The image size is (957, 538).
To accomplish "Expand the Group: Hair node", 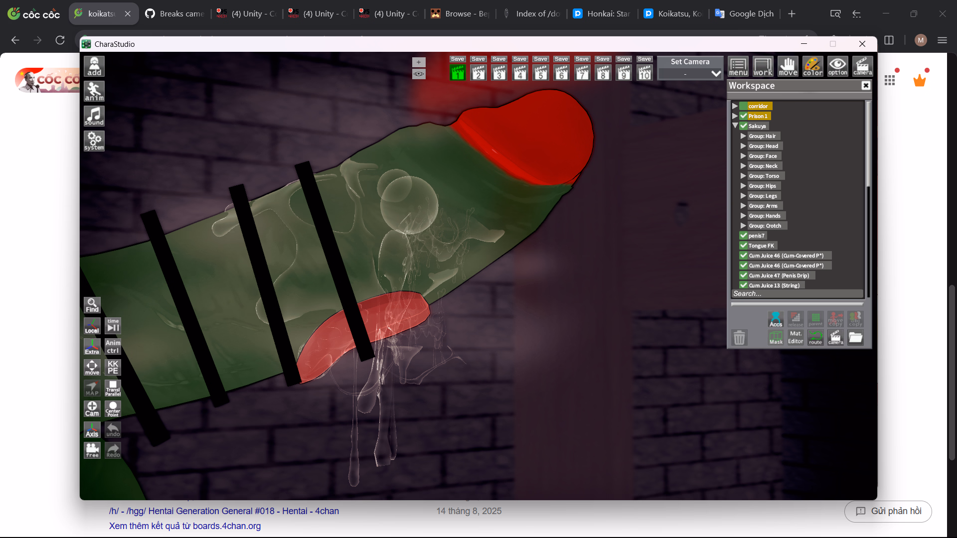I will (x=743, y=136).
